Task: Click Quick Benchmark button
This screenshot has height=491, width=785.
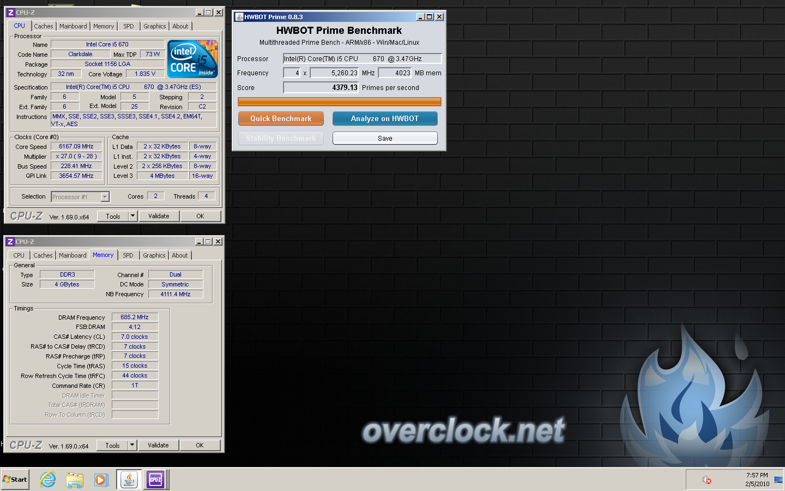Action: (281, 118)
